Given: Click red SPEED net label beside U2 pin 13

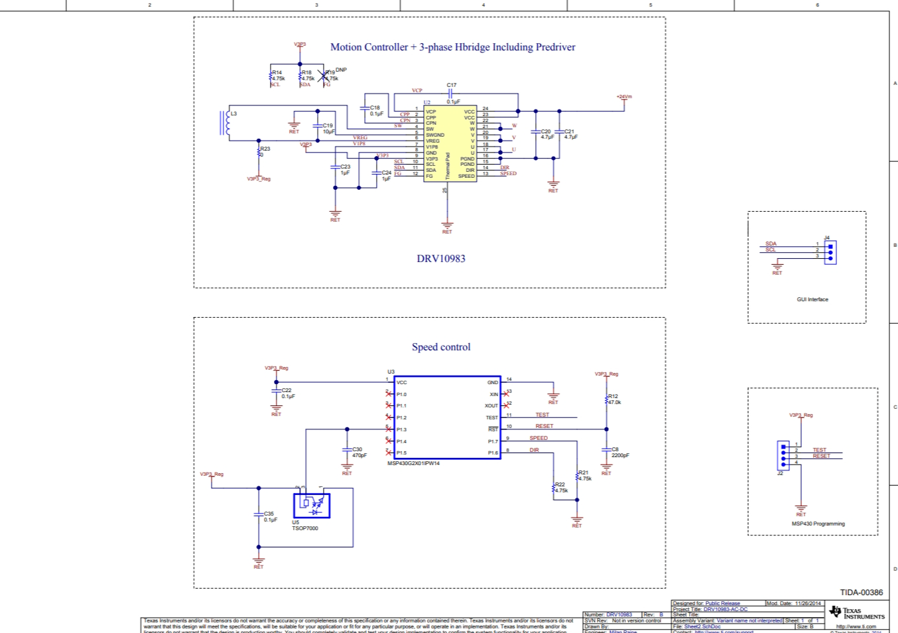Looking at the screenshot, I should tap(508, 174).
